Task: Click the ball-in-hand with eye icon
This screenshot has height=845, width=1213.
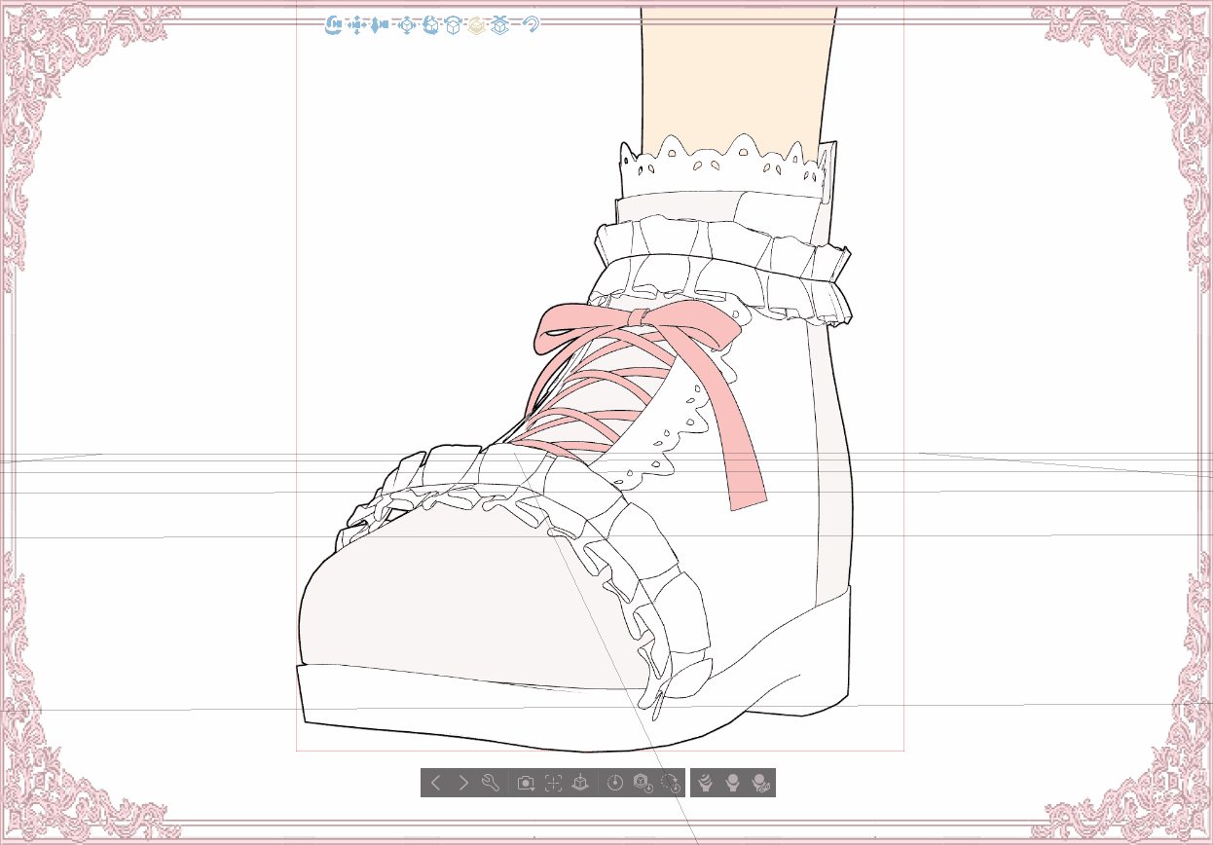Action: pyautogui.click(x=760, y=783)
